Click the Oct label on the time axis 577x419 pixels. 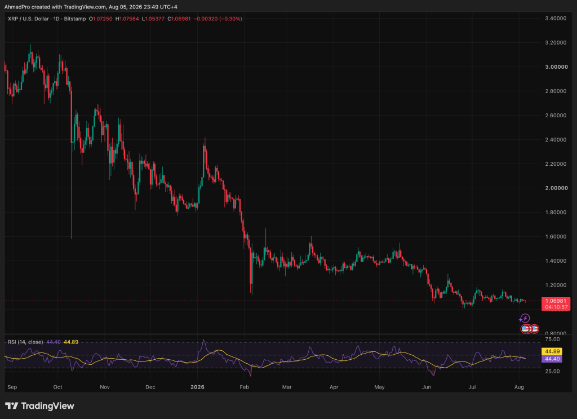point(58,387)
